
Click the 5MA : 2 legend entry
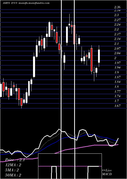pos(12,170)
